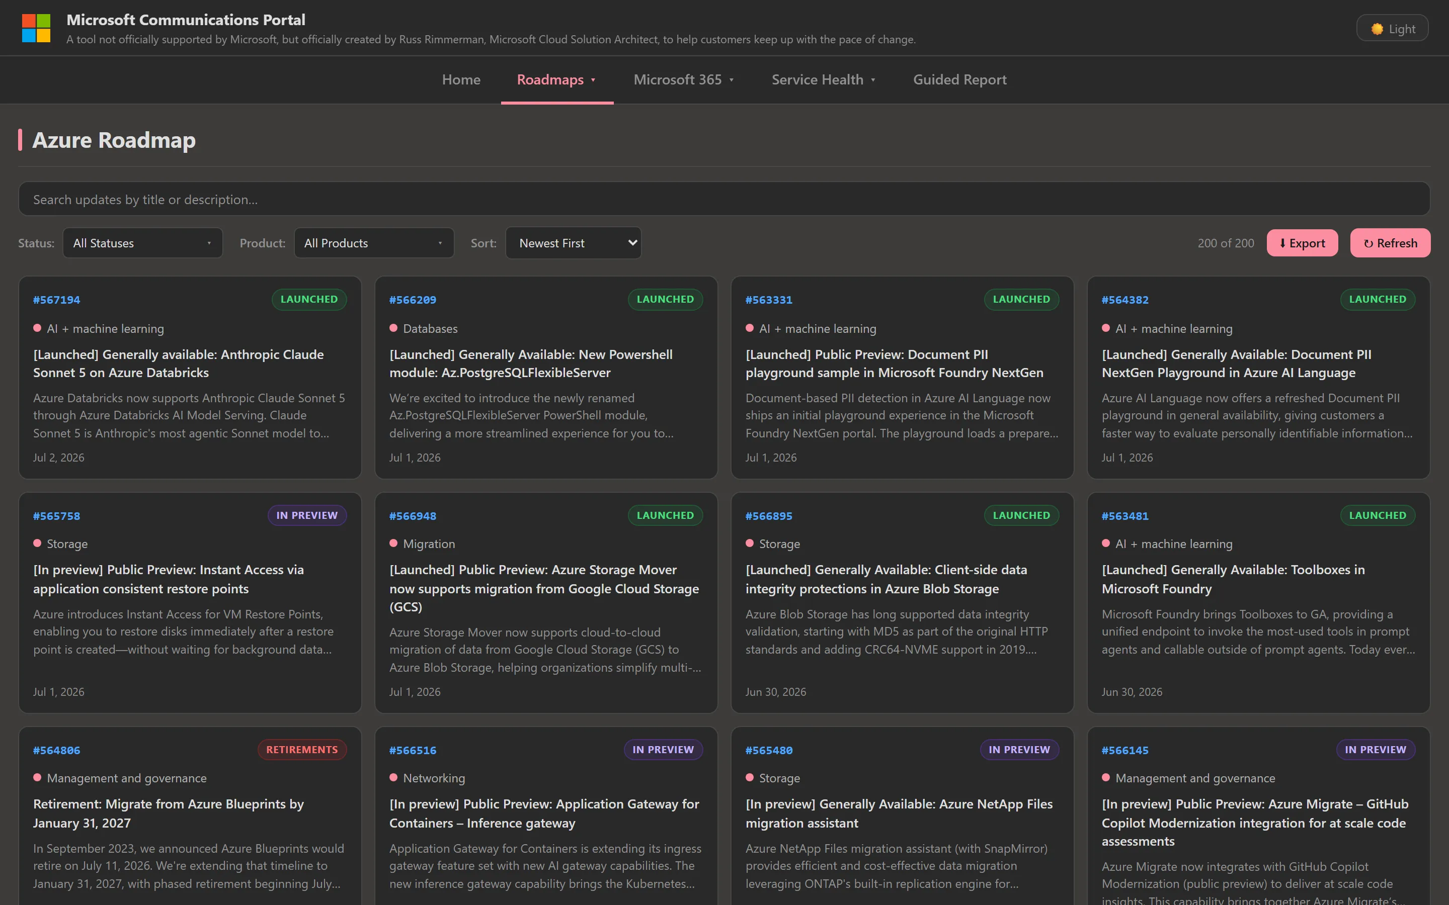Click Storage category on card #565758
The image size is (1449, 905).
(x=67, y=544)
